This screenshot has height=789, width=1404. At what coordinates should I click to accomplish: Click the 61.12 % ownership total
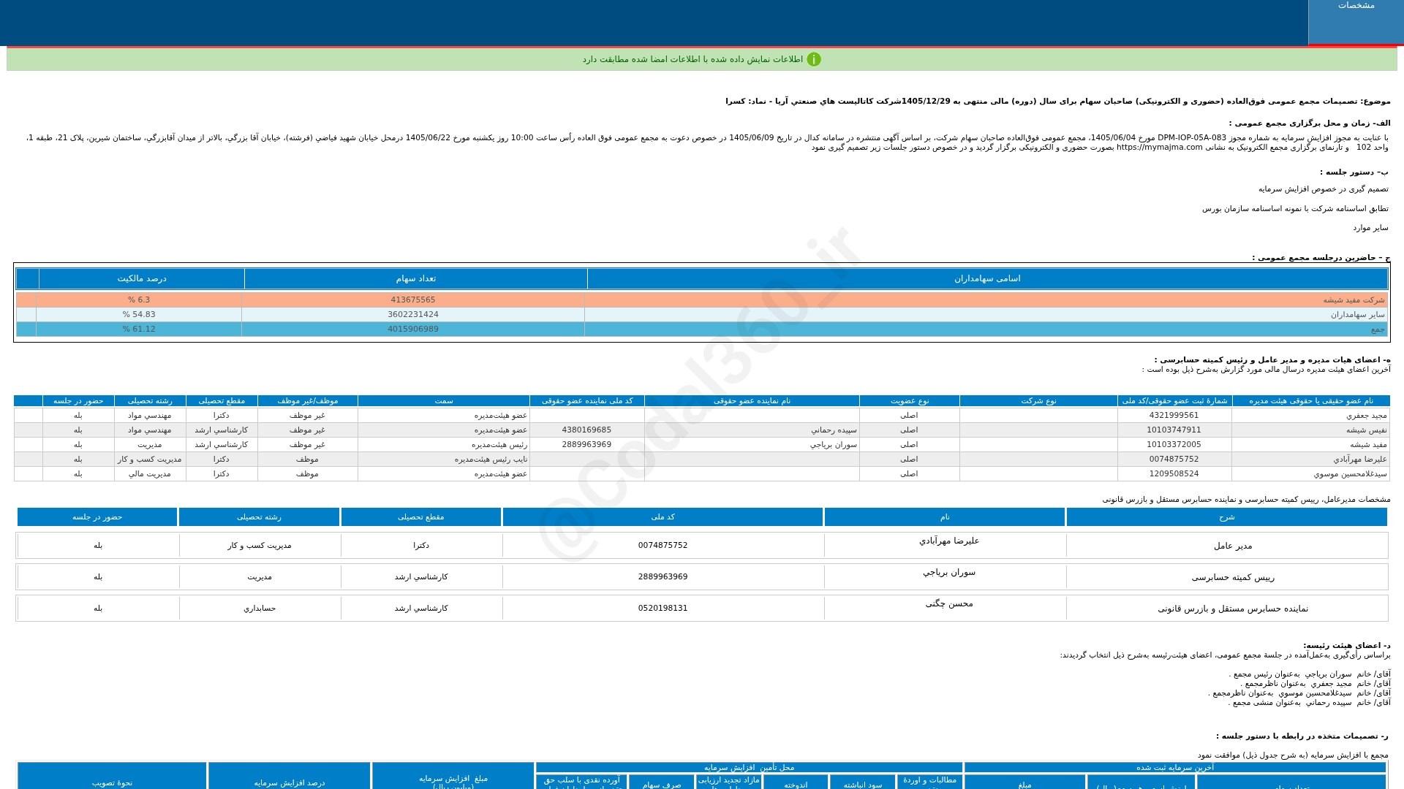click(139, 329)
